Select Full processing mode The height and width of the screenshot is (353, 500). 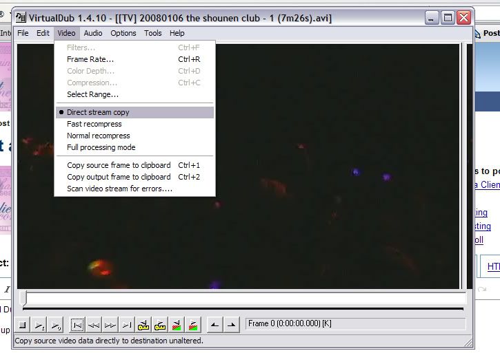coord(135,147)
